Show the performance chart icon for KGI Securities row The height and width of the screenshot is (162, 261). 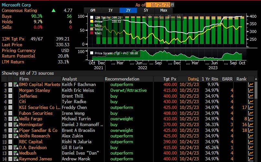tap(251, 108)
